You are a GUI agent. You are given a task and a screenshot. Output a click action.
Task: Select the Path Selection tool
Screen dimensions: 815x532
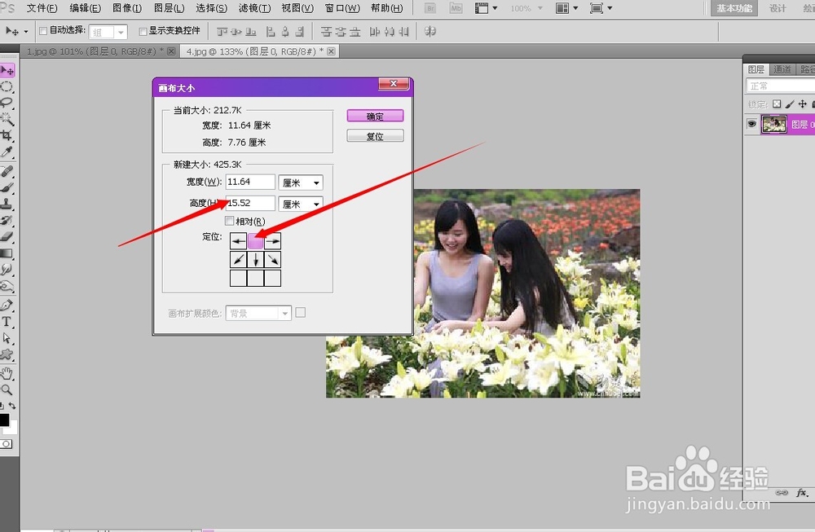(7, 338)
